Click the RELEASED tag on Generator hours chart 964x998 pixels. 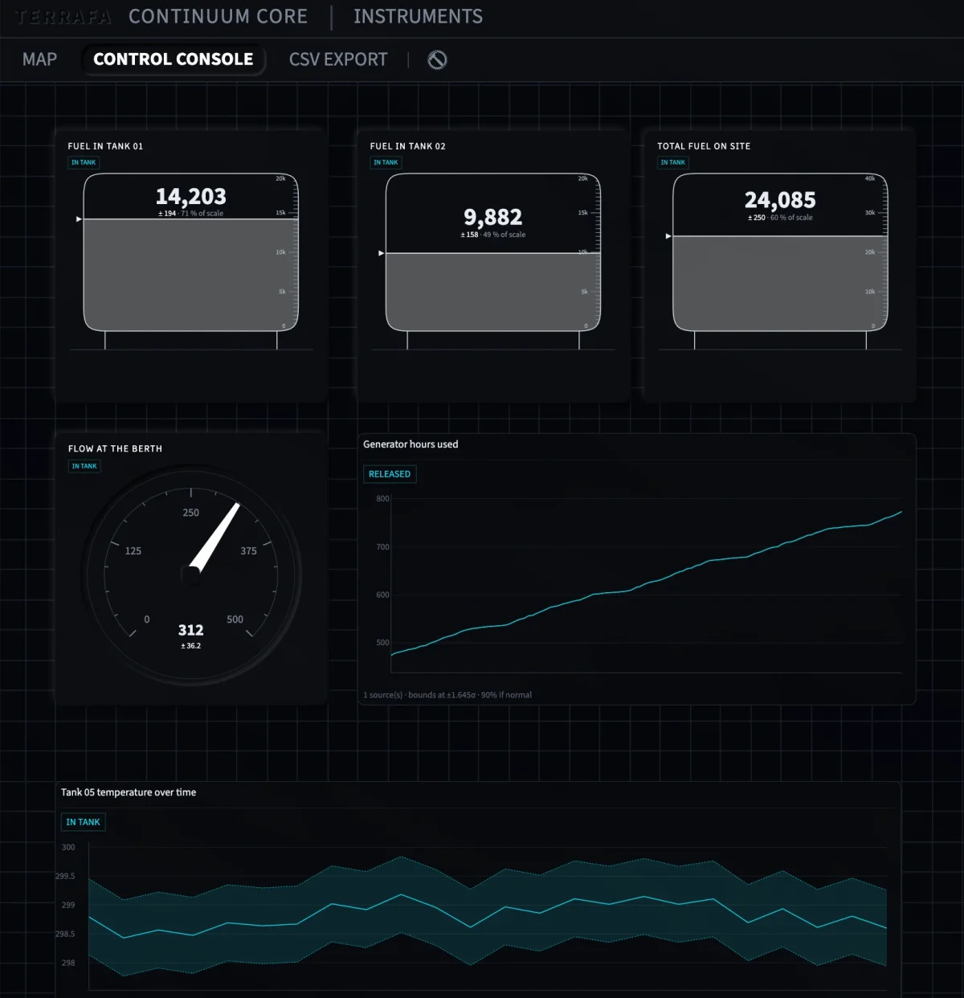(x=390, y=474)
